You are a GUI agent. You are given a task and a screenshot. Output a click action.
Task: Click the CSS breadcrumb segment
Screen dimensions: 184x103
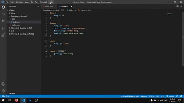(x=62, y=10)
